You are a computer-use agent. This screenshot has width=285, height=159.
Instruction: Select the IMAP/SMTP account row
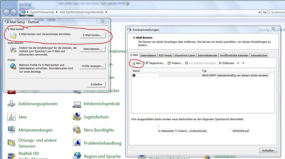[x=201, y=75]
